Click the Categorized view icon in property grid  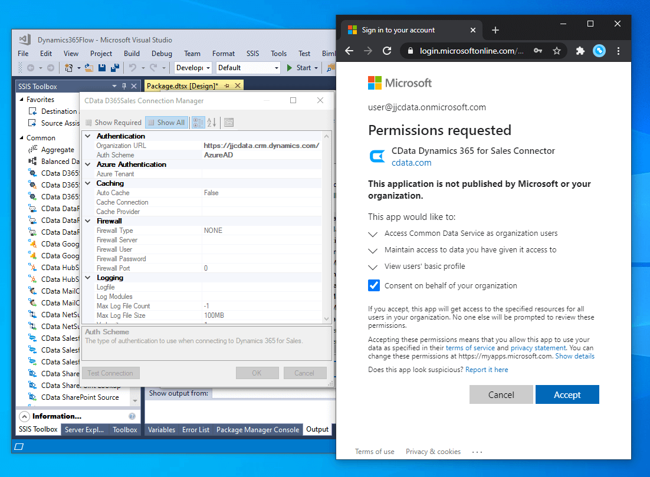198,123
